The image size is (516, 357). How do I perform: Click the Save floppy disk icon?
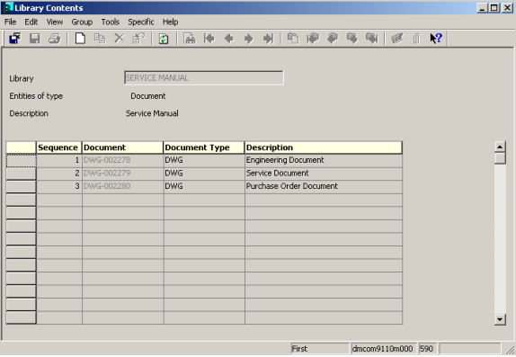34,39
